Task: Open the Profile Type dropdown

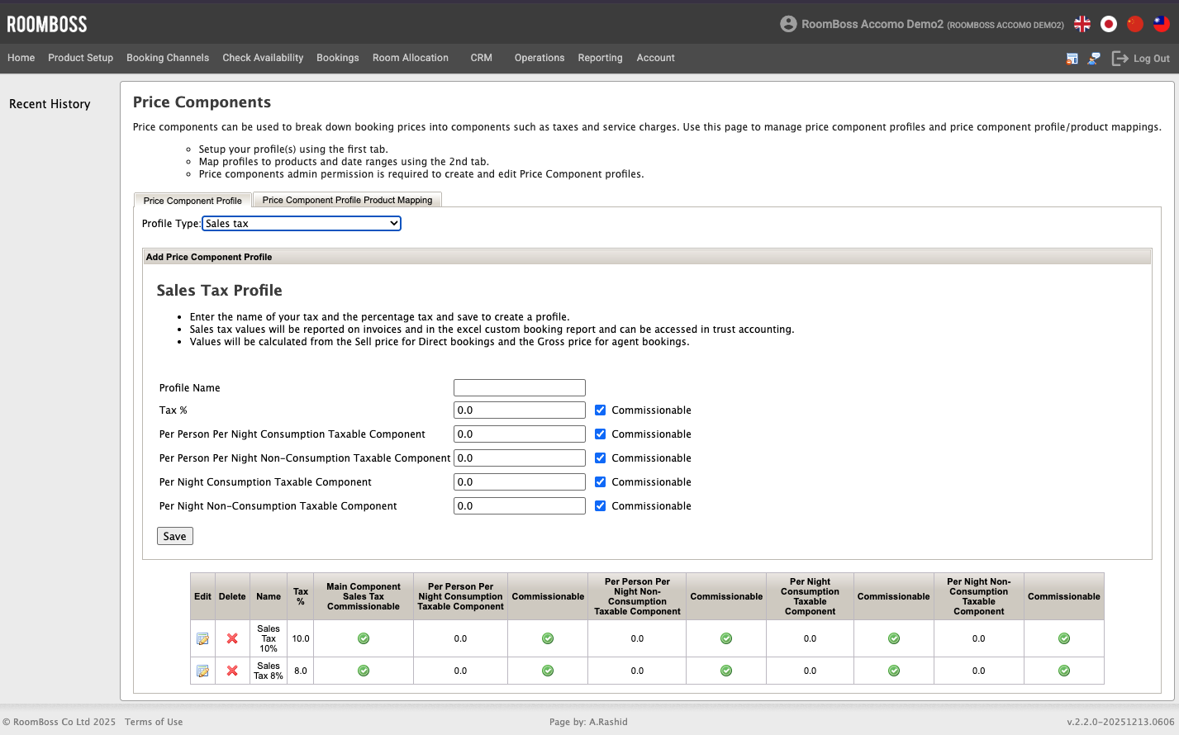Action: [302, 224]
